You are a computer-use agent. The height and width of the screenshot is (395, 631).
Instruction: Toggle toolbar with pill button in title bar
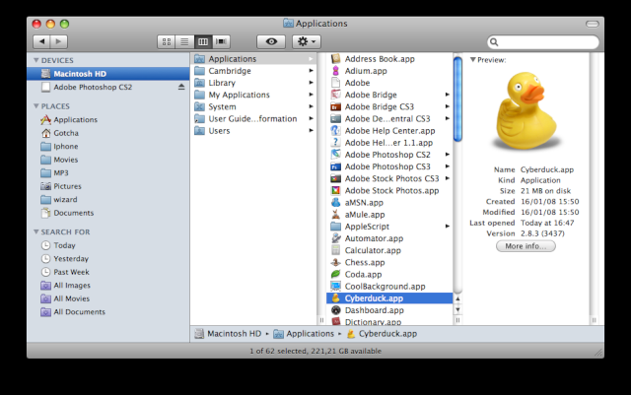click(592, 25)
